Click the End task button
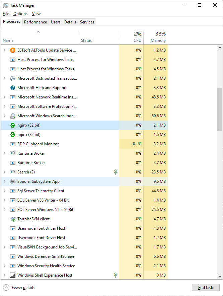The width and height of the screenshot is (223, 296). [x=206, y=288]
